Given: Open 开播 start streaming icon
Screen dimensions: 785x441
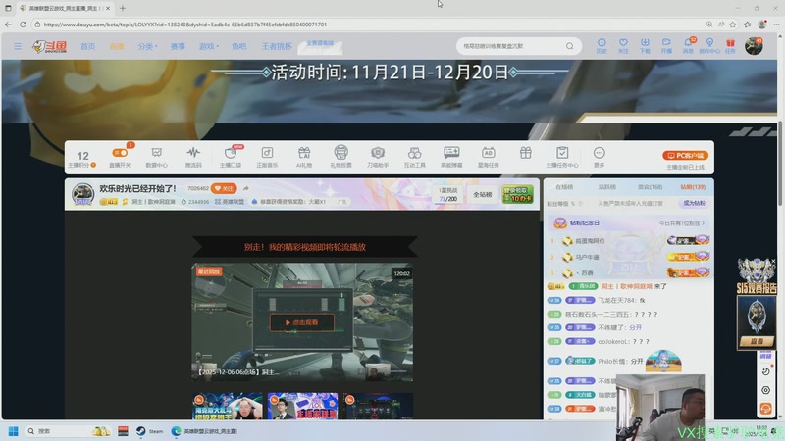Looking at the screenshot, I should [666, 45].
